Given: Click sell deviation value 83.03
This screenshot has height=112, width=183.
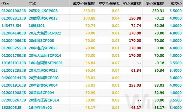Looking at the screenshot, I should 159,85.
